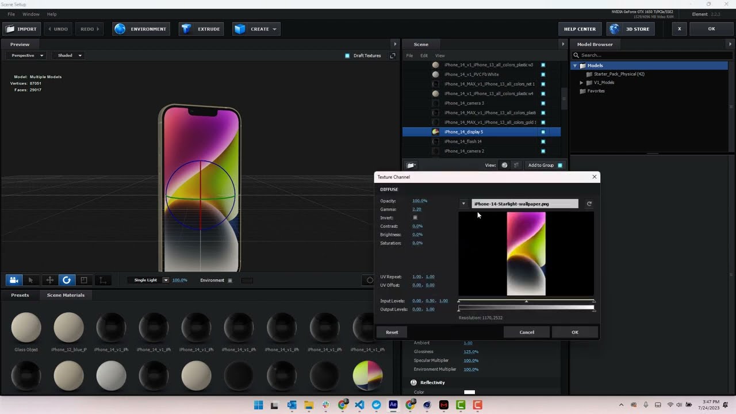736x414 pixels.
Task: Click Reset in Texture Channel dialog
Action: (x=392, y=332)
